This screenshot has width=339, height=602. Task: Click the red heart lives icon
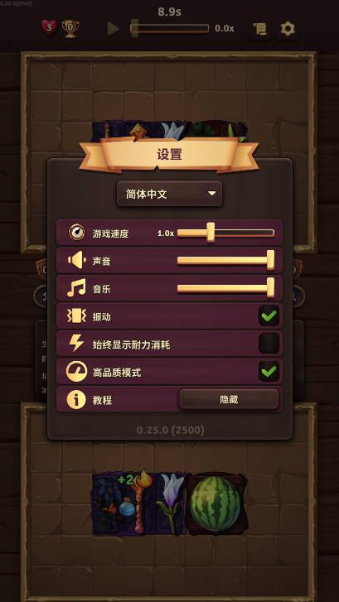tap(49, 28)
